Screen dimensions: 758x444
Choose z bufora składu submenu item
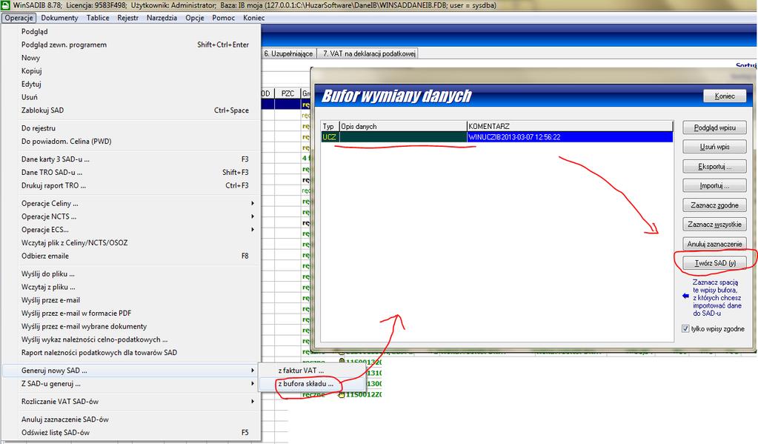pos(312,383)
